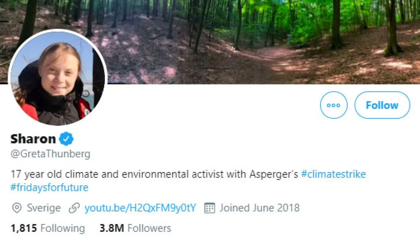Click the Joined June 2018 text
This screenshot has width=420, height=236.
[259, 208]
